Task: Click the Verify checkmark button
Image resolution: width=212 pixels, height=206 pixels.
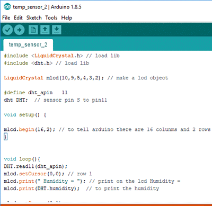Action: (x=7, y=30)
